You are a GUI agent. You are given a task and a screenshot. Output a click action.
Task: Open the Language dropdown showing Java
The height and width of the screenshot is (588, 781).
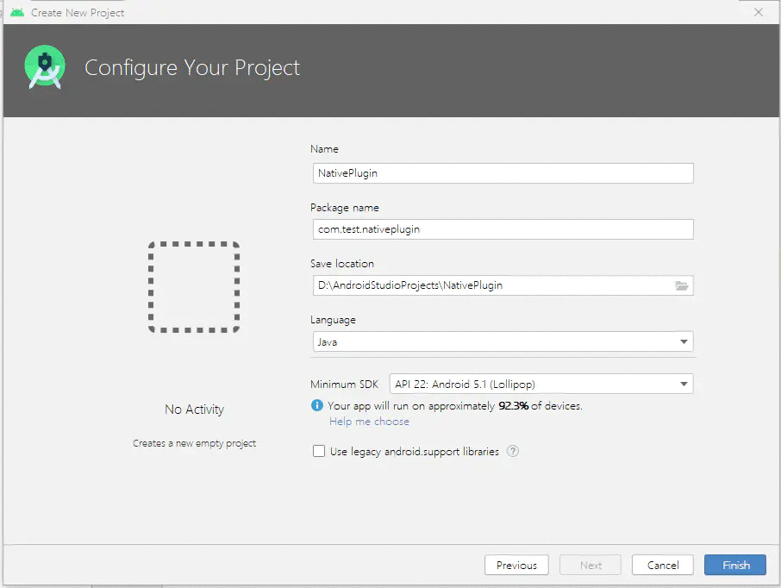pyautogui.click(x=502, y=341)
